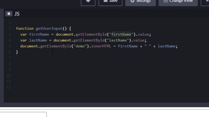
Task: Click the closing brace on line 6
Action: 17,52
